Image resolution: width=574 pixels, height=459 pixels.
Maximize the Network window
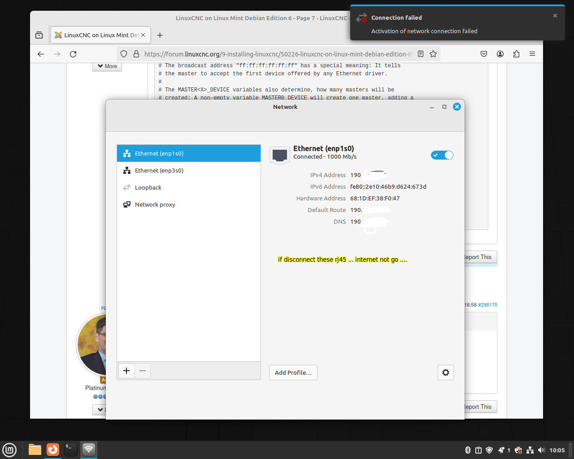[444, 107]
